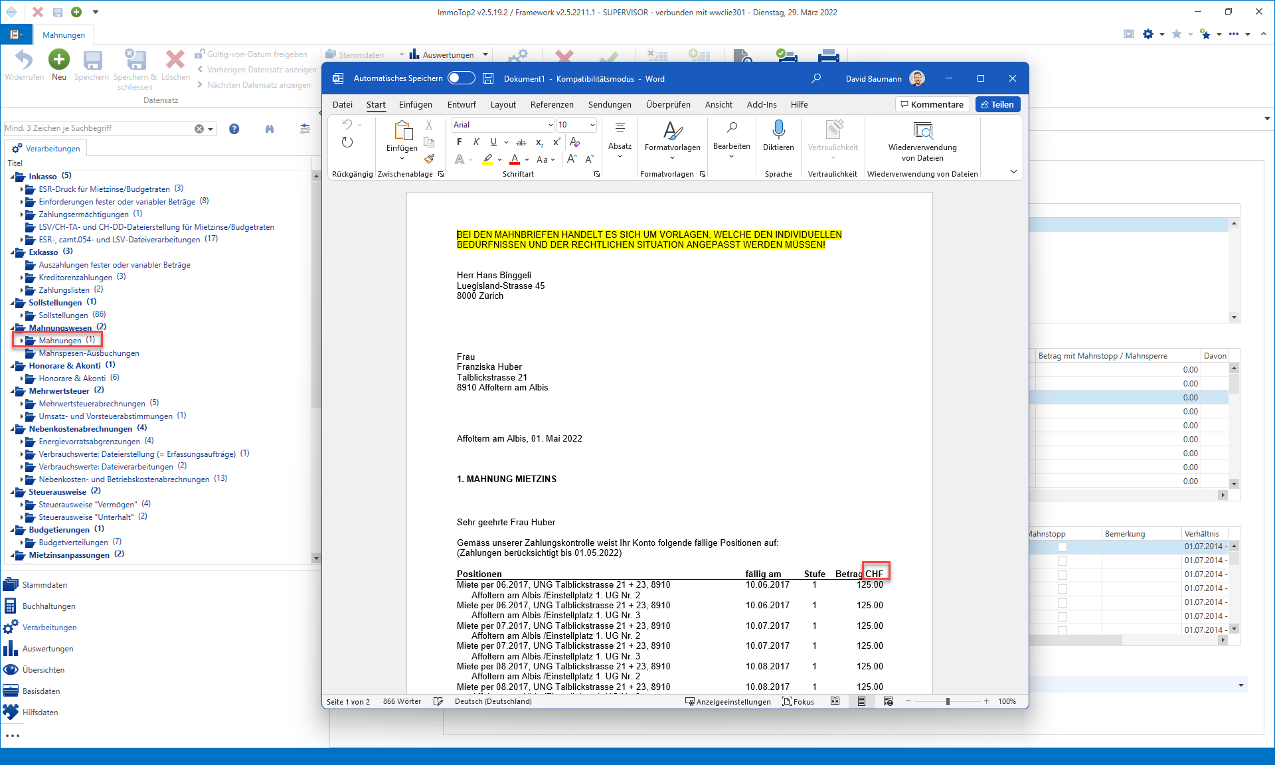The height and width of the screenshot is (765, 1275).
Task: Tick Mahnstopp checkbox in third 01.07.2014 row
Action: [x=1062, y=575]
